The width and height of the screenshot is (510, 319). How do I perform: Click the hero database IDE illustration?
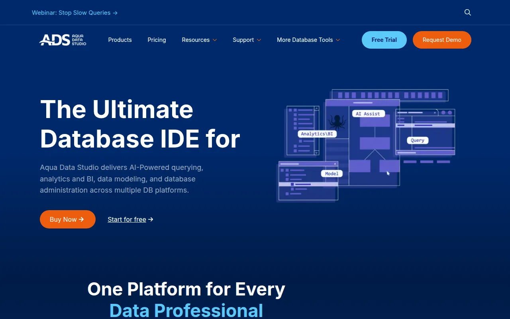point(366,146)
